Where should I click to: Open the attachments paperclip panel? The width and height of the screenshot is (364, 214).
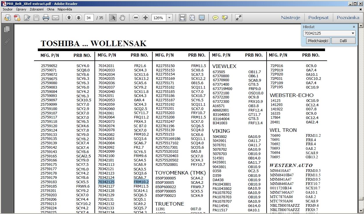pyautogui.click(x=6, y=42)
